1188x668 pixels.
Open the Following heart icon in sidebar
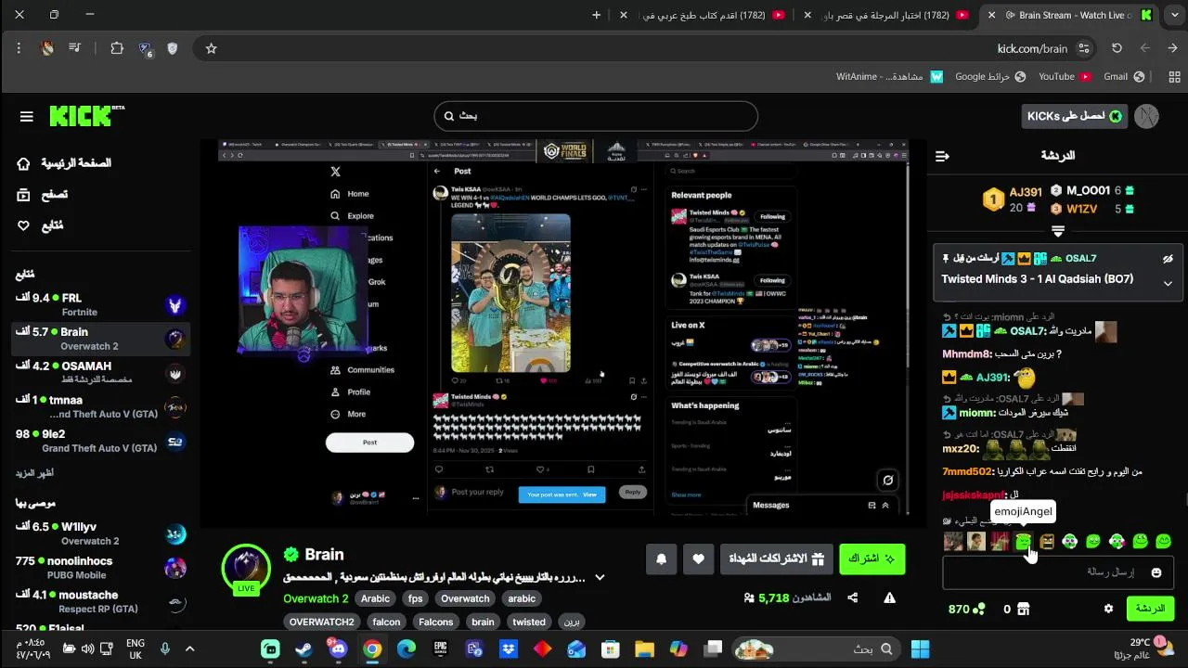point(23,225)
